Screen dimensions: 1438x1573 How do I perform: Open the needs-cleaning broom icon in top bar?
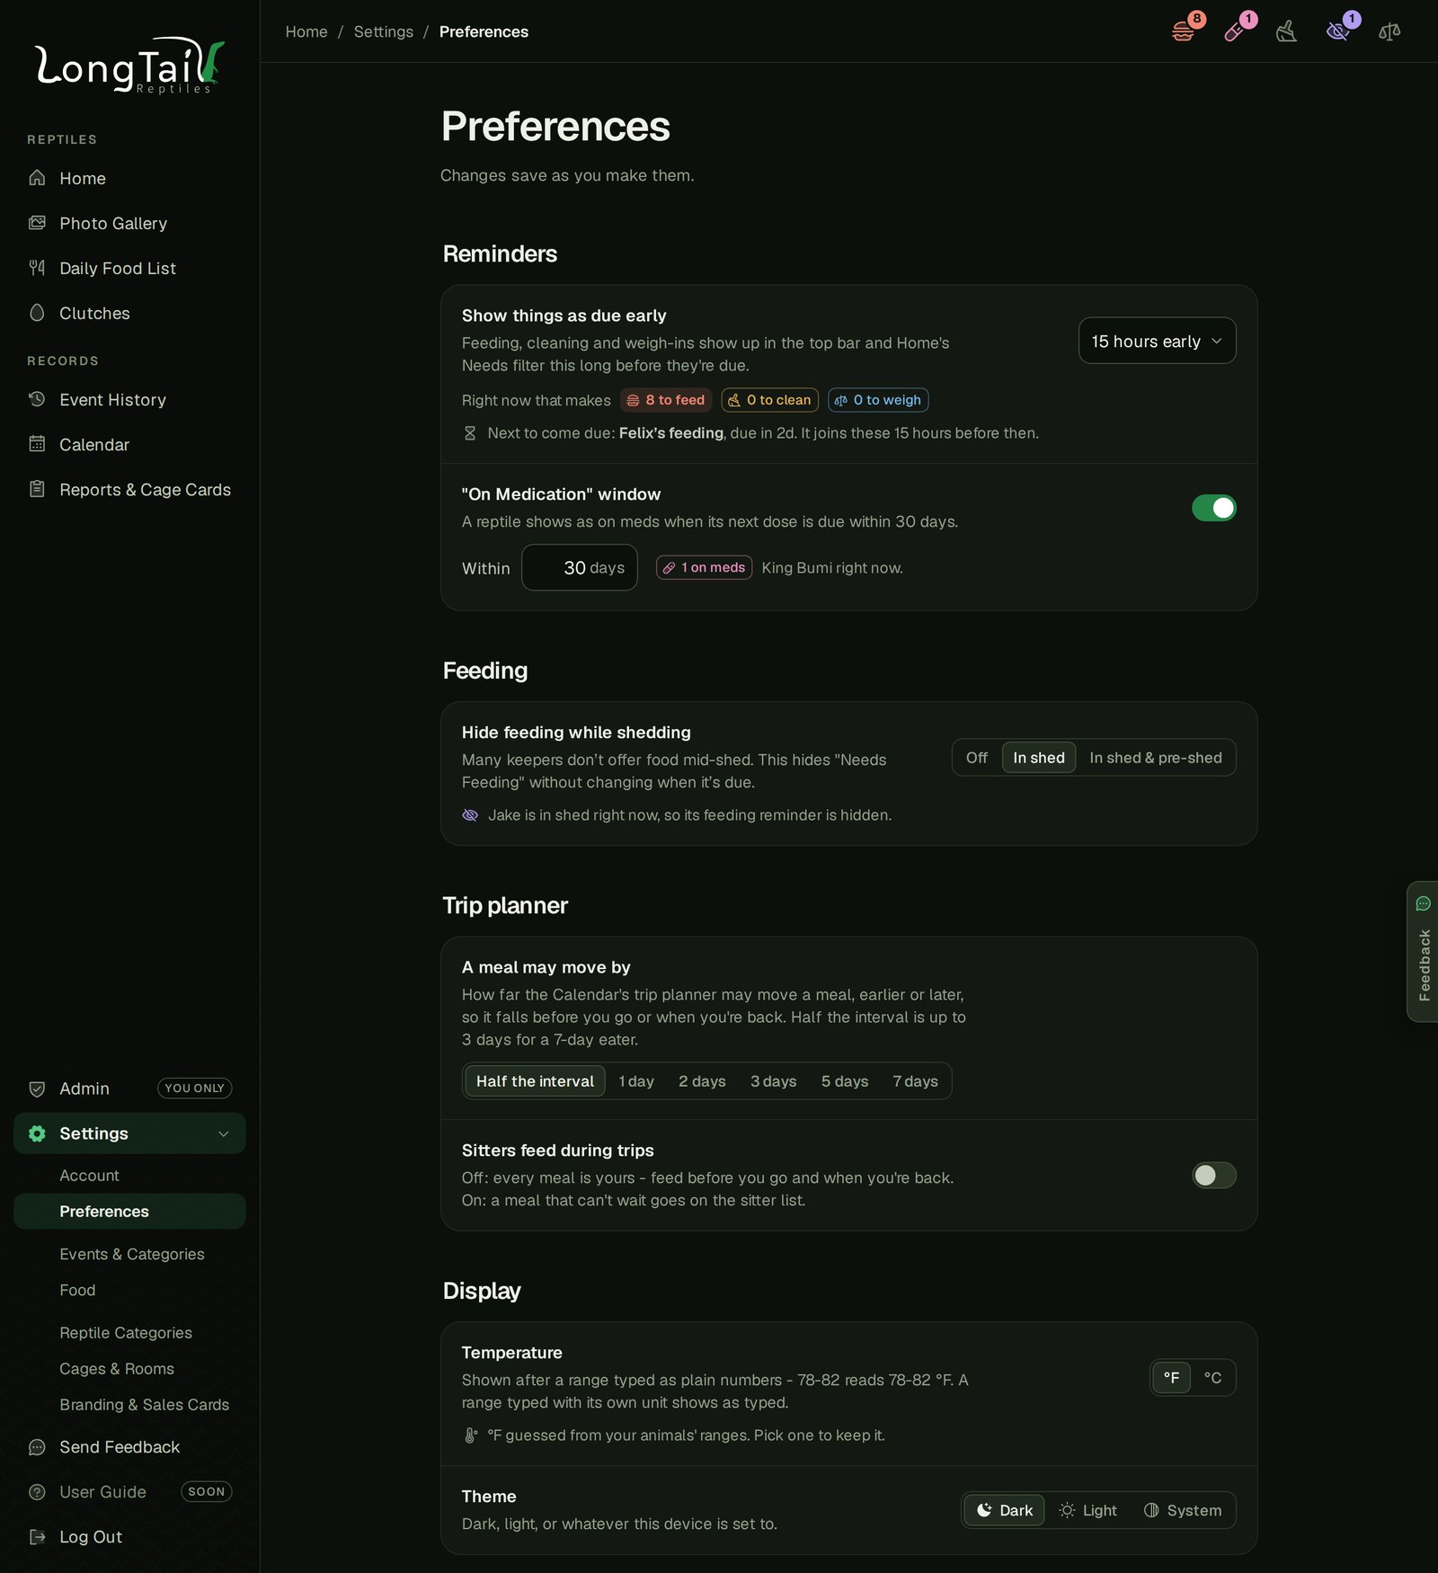tap(1287, 31)
